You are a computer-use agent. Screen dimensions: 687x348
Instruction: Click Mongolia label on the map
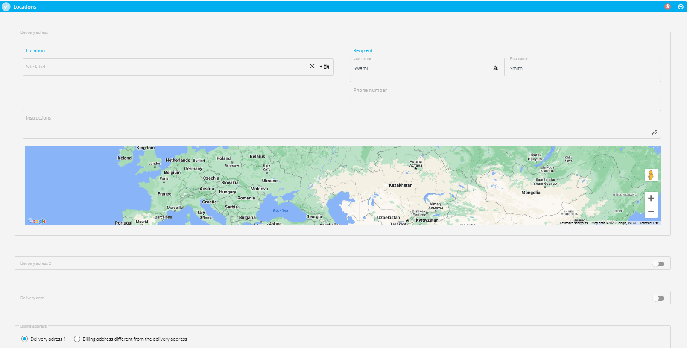(x=531, y=193)
